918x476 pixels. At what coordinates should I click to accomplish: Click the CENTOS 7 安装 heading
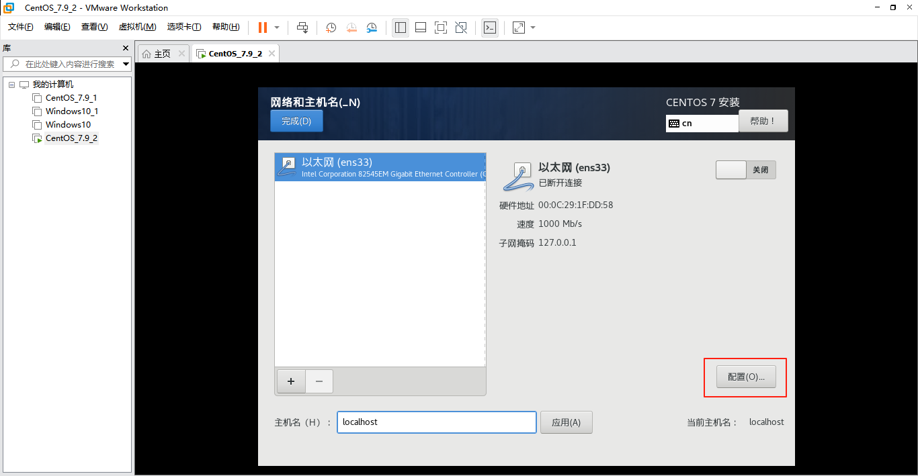click(x=703, y=103)
